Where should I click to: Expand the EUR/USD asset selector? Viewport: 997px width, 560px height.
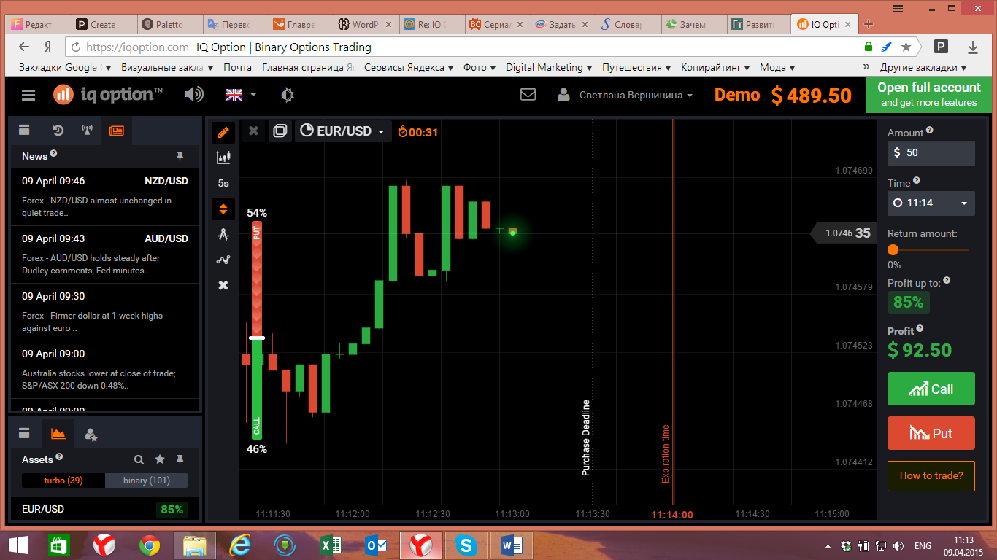343,131
